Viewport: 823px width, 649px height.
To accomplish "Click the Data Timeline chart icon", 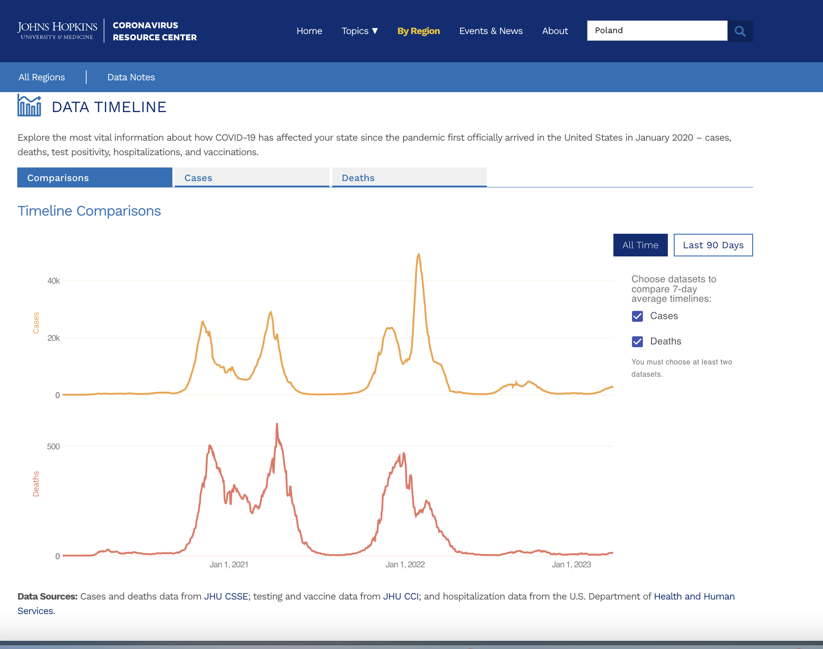I will point(29,106).
